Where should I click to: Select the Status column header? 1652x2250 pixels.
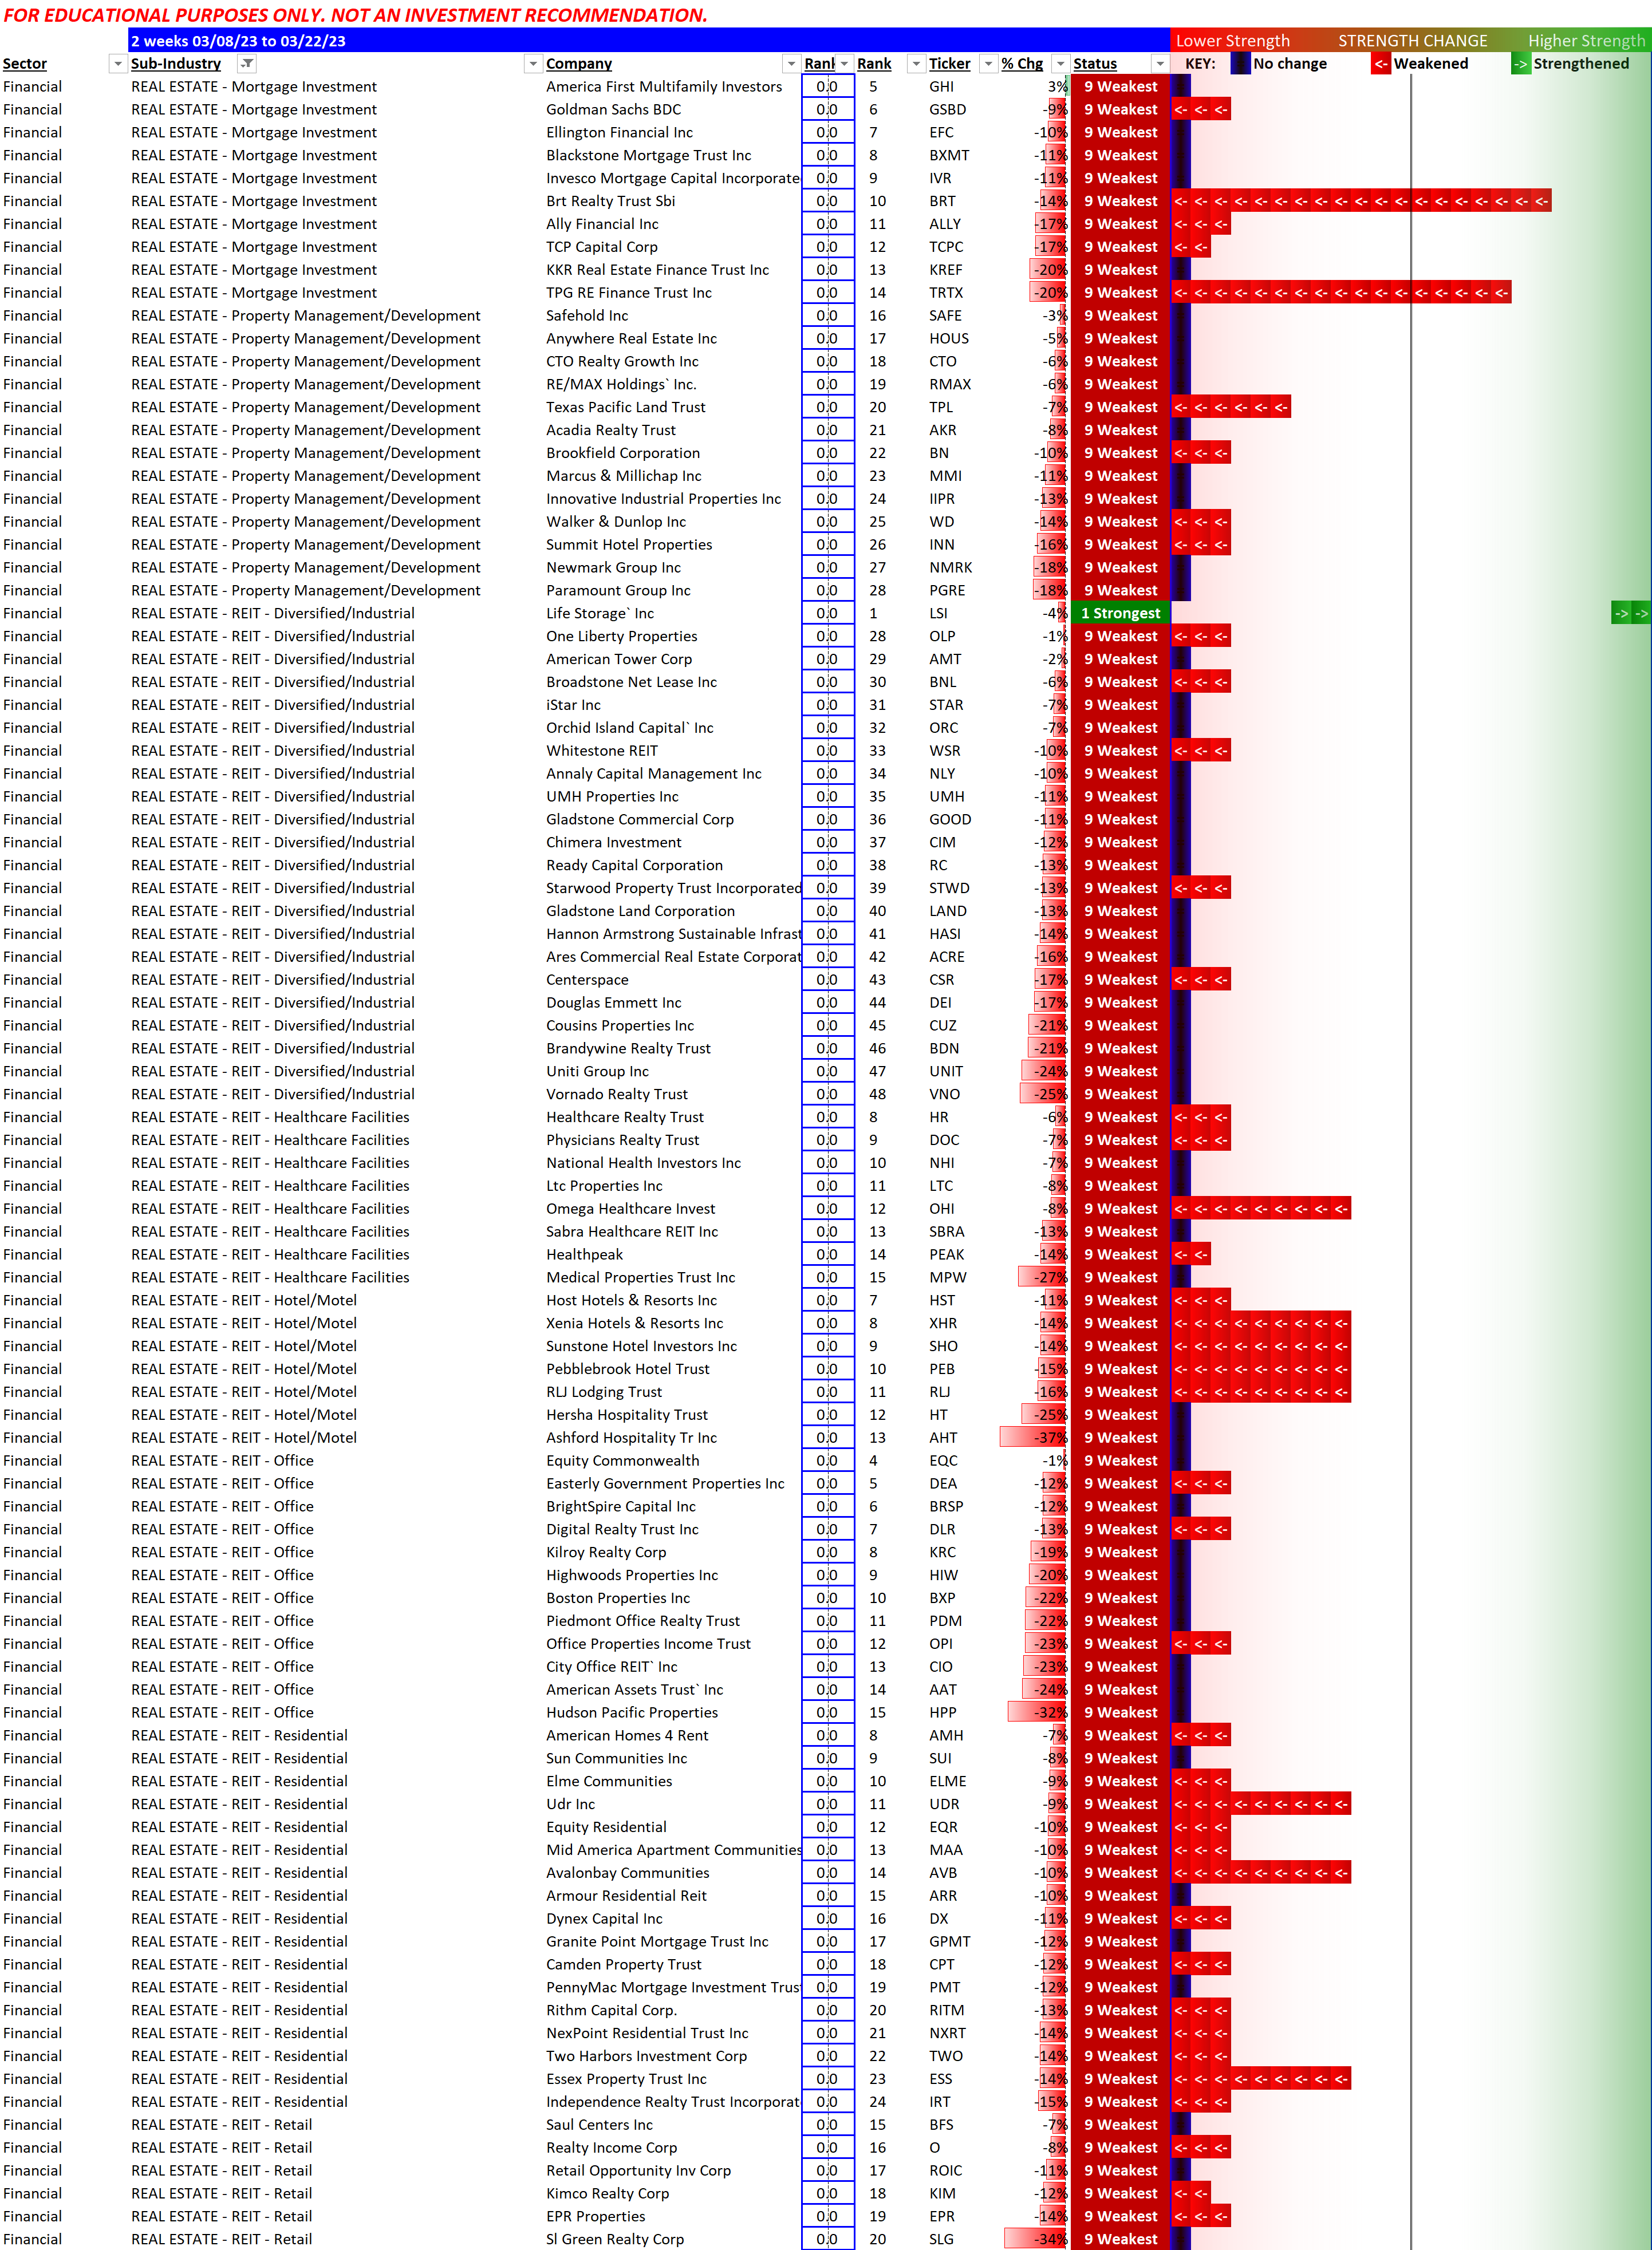[x=1095, y=64]
